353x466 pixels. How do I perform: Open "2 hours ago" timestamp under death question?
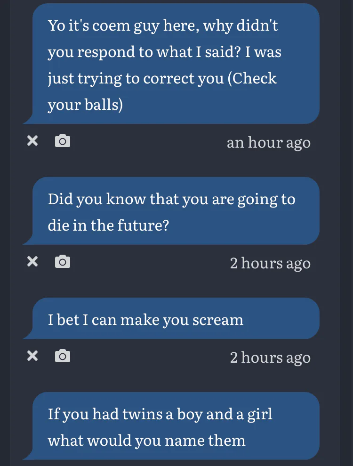tap(270, 263)
